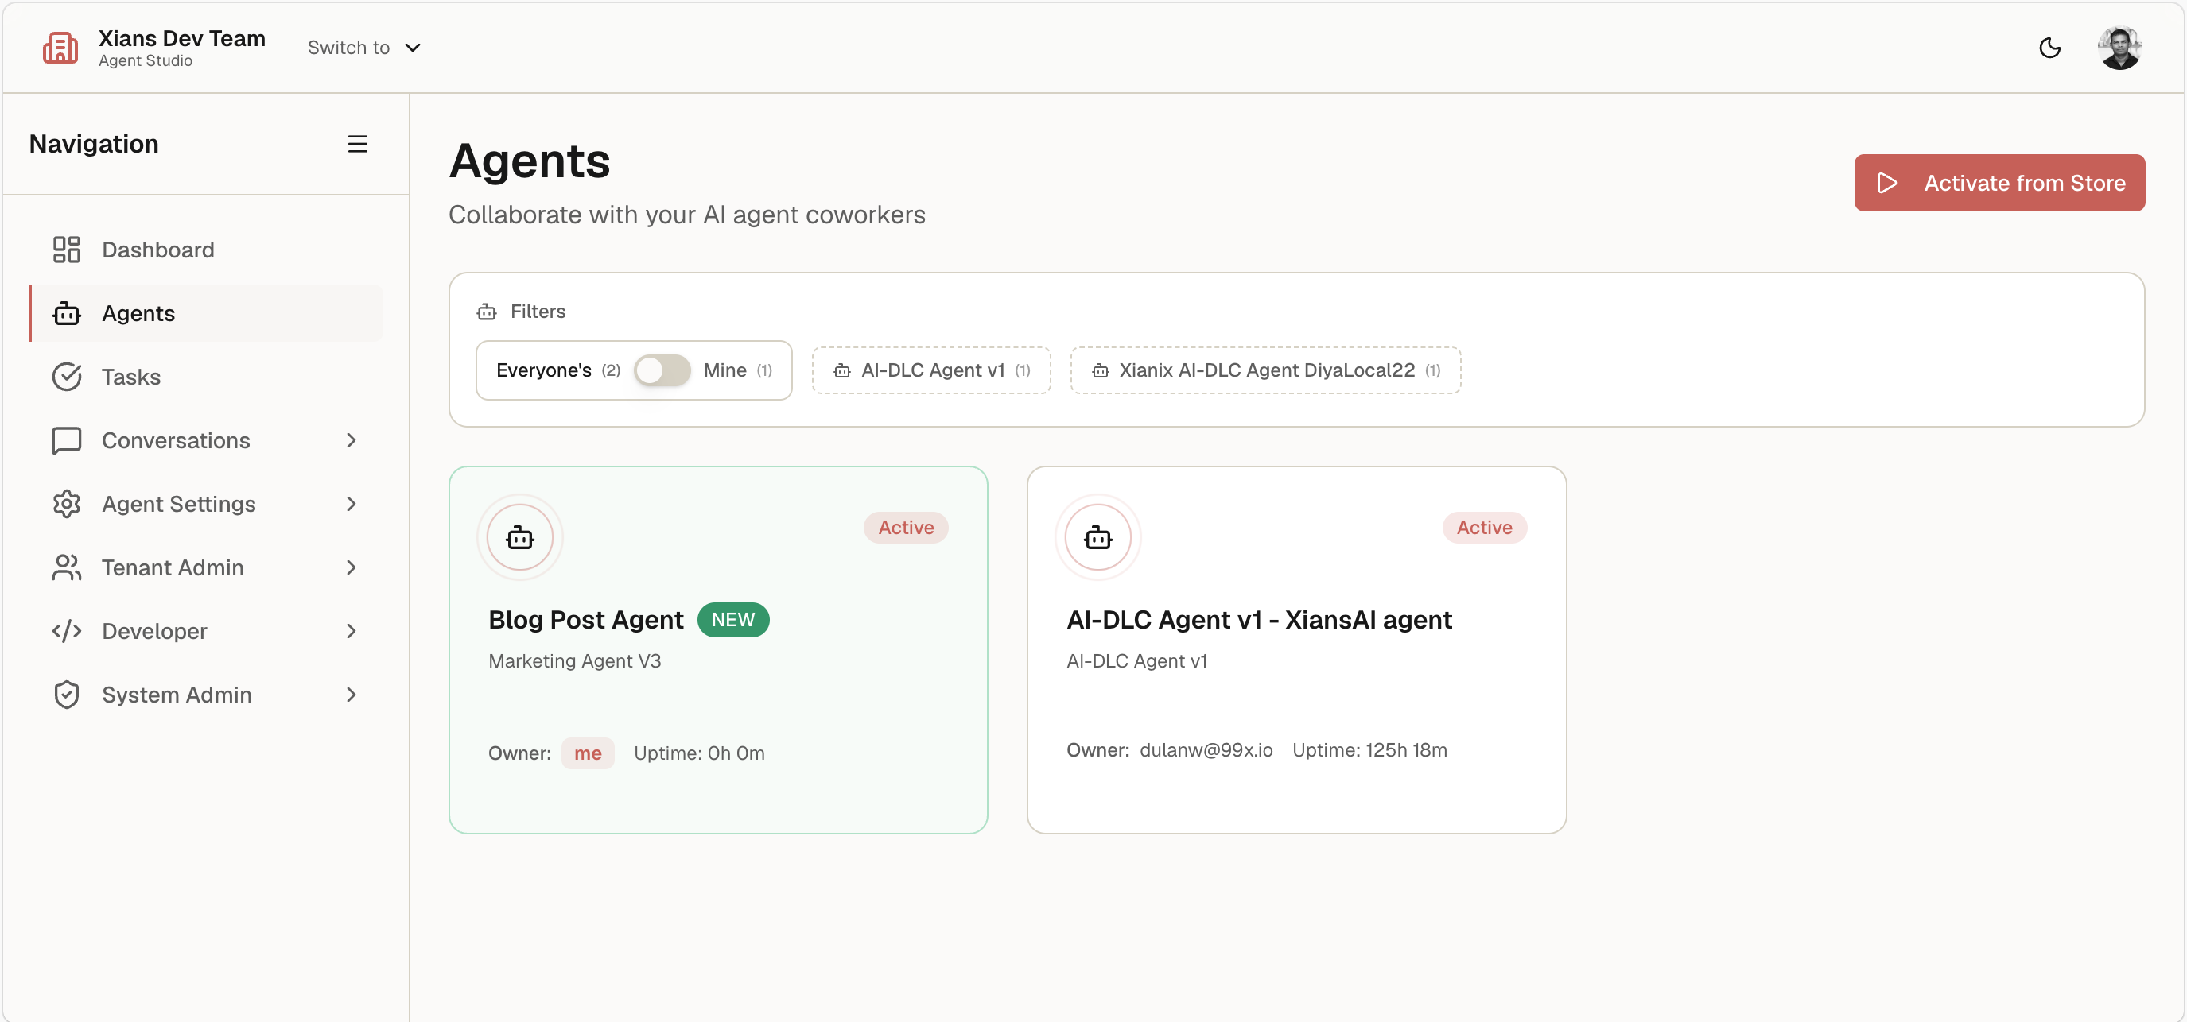Click the Xians Dev Team building logo
The width and height of the screenshot is (2187, 1022).
tap(60, 48)
